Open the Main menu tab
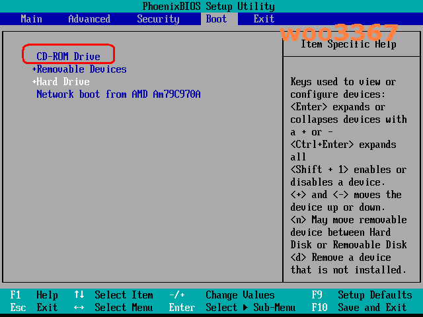The height and width of the screenshot is (317, 423). pyautogui.click(x=31, y=18)
